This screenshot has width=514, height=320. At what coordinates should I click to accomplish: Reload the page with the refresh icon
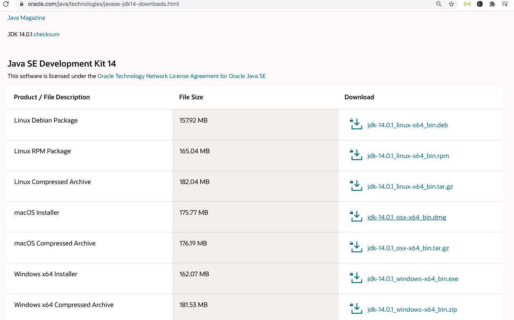point(6,4)
